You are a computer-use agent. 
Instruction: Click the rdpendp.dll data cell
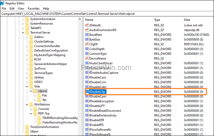point(191,30)
